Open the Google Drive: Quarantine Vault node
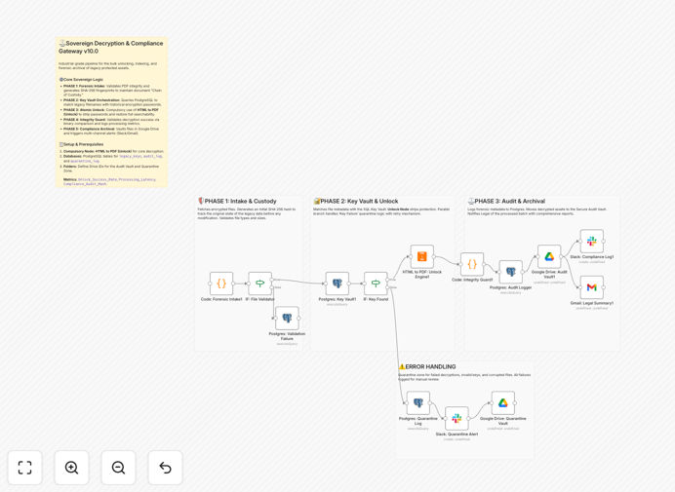Screen dimensions: 675x492 pos(502,403)
